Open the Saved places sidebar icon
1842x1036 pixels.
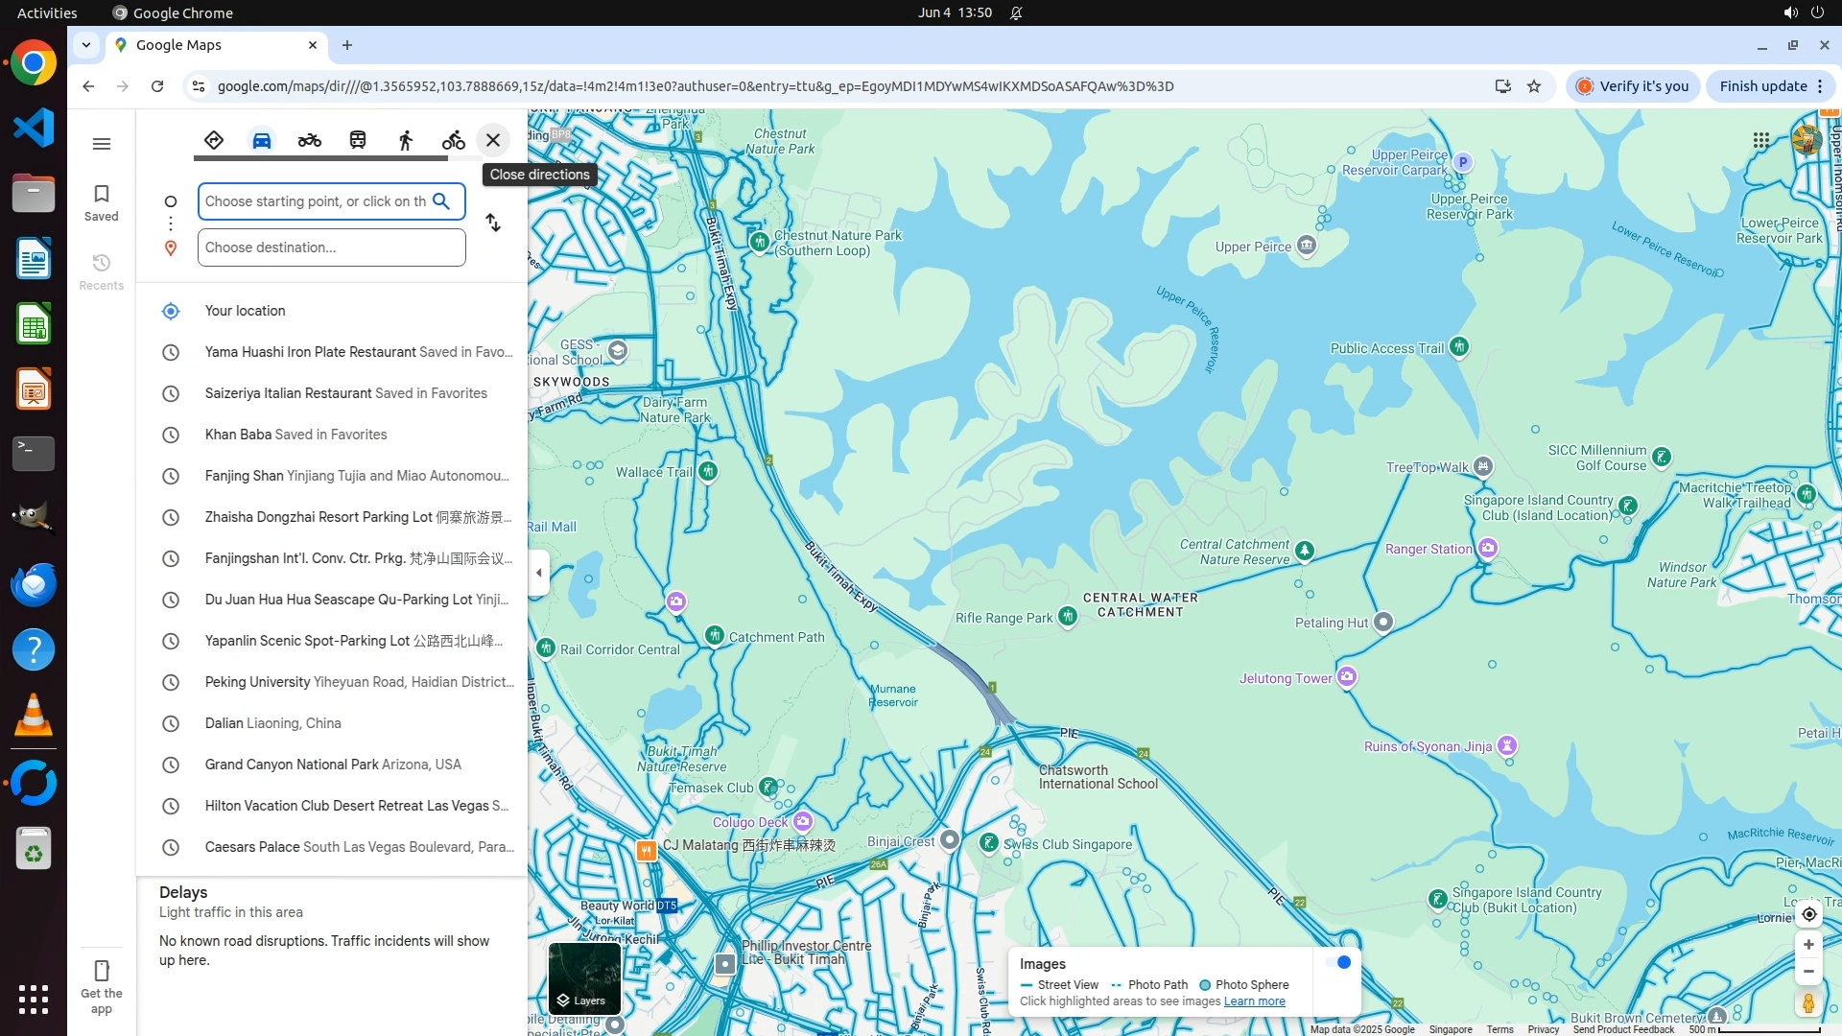(x=101, y=202)
